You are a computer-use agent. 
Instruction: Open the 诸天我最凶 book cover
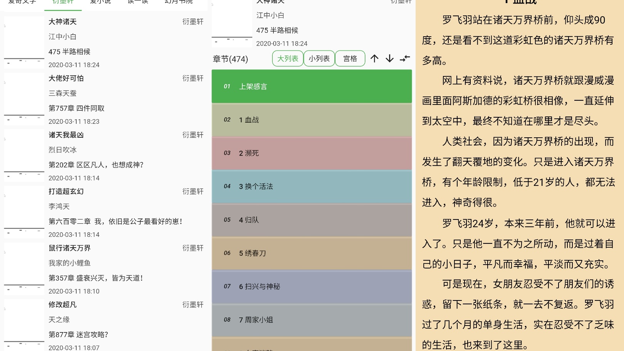(x=24, y=155)
